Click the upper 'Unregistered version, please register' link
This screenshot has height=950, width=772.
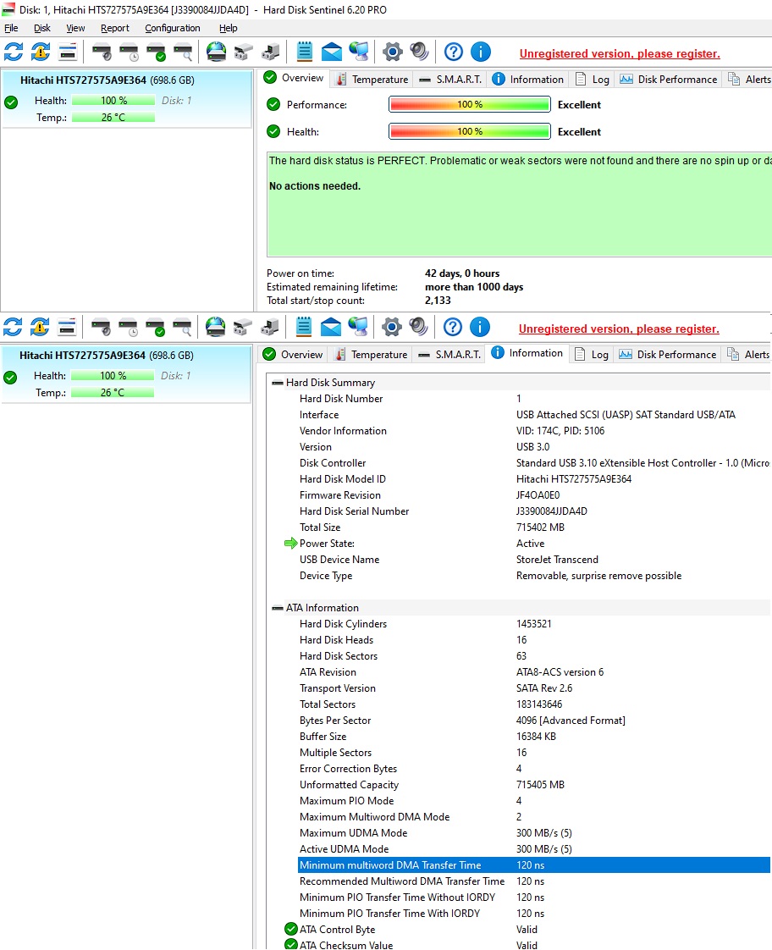[619, 54]
